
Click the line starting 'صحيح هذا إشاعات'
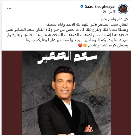point(67,35)
